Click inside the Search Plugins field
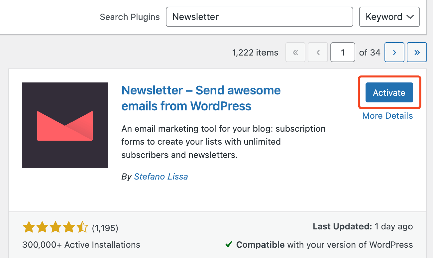Viewport: 433px width, 258px height. (x=259, y=16)
